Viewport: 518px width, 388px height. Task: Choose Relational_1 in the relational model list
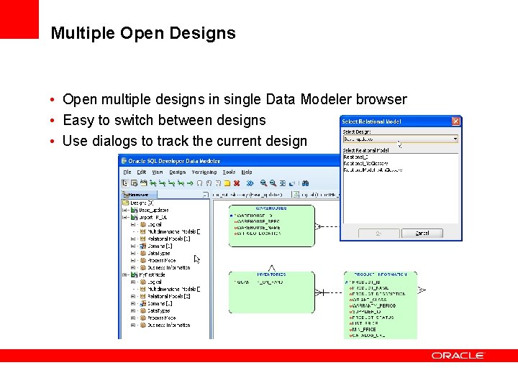click(356, 157)
